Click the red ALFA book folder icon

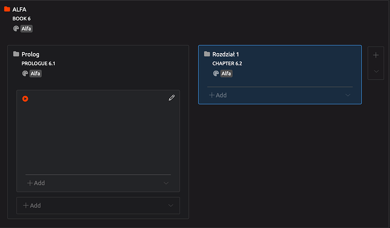click(x=7, y=9)
